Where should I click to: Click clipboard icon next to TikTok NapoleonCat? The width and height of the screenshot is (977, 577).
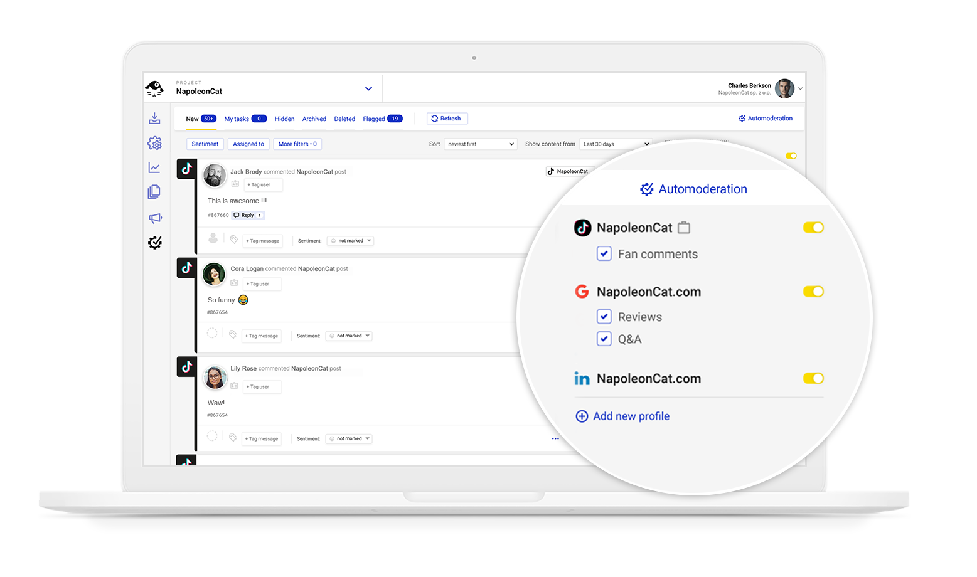click(685, 227)
